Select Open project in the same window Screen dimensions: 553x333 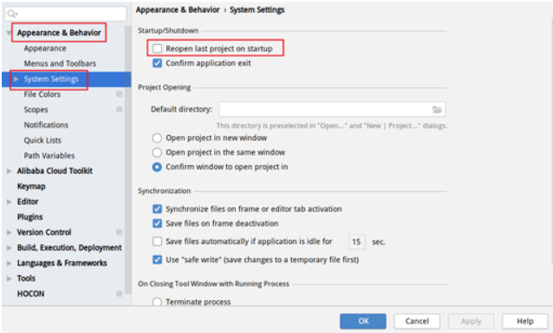tap(157, 152)
